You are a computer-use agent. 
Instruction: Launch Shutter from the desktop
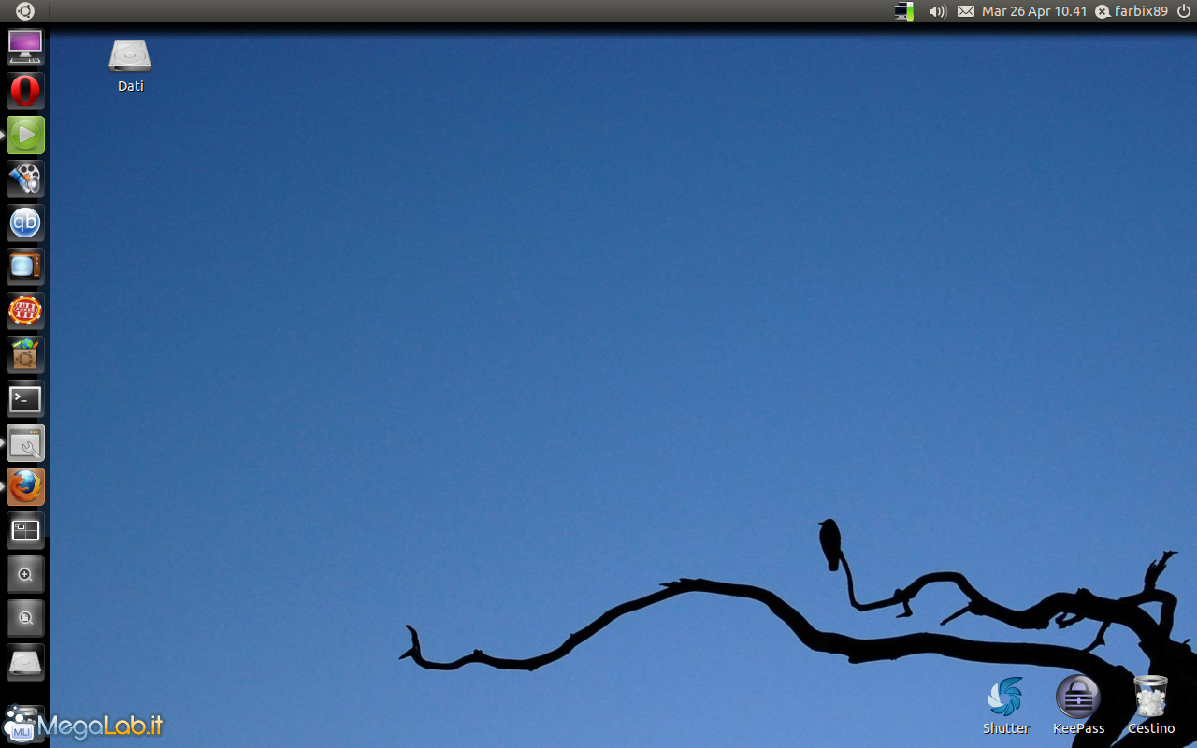(1005, 697)
